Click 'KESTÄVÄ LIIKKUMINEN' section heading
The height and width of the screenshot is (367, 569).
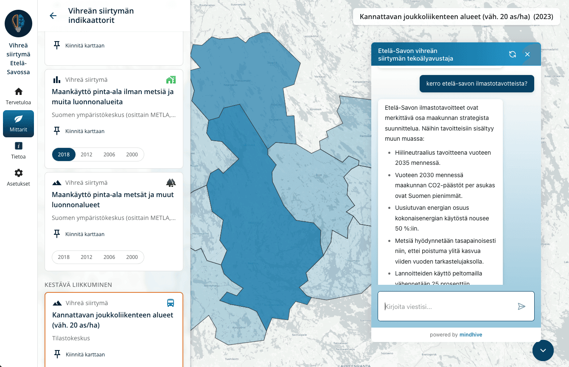click(x=78, y=284)
